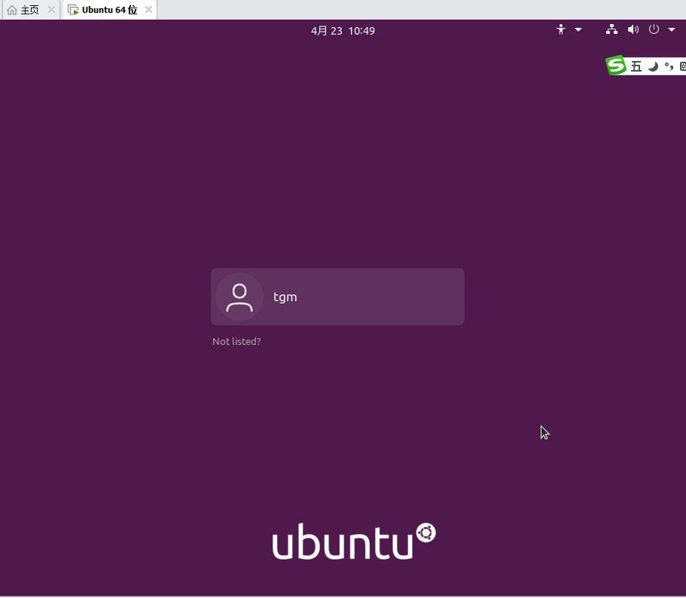Close the 主页 tab
The image size is (686, 598).
click(51, 10)
